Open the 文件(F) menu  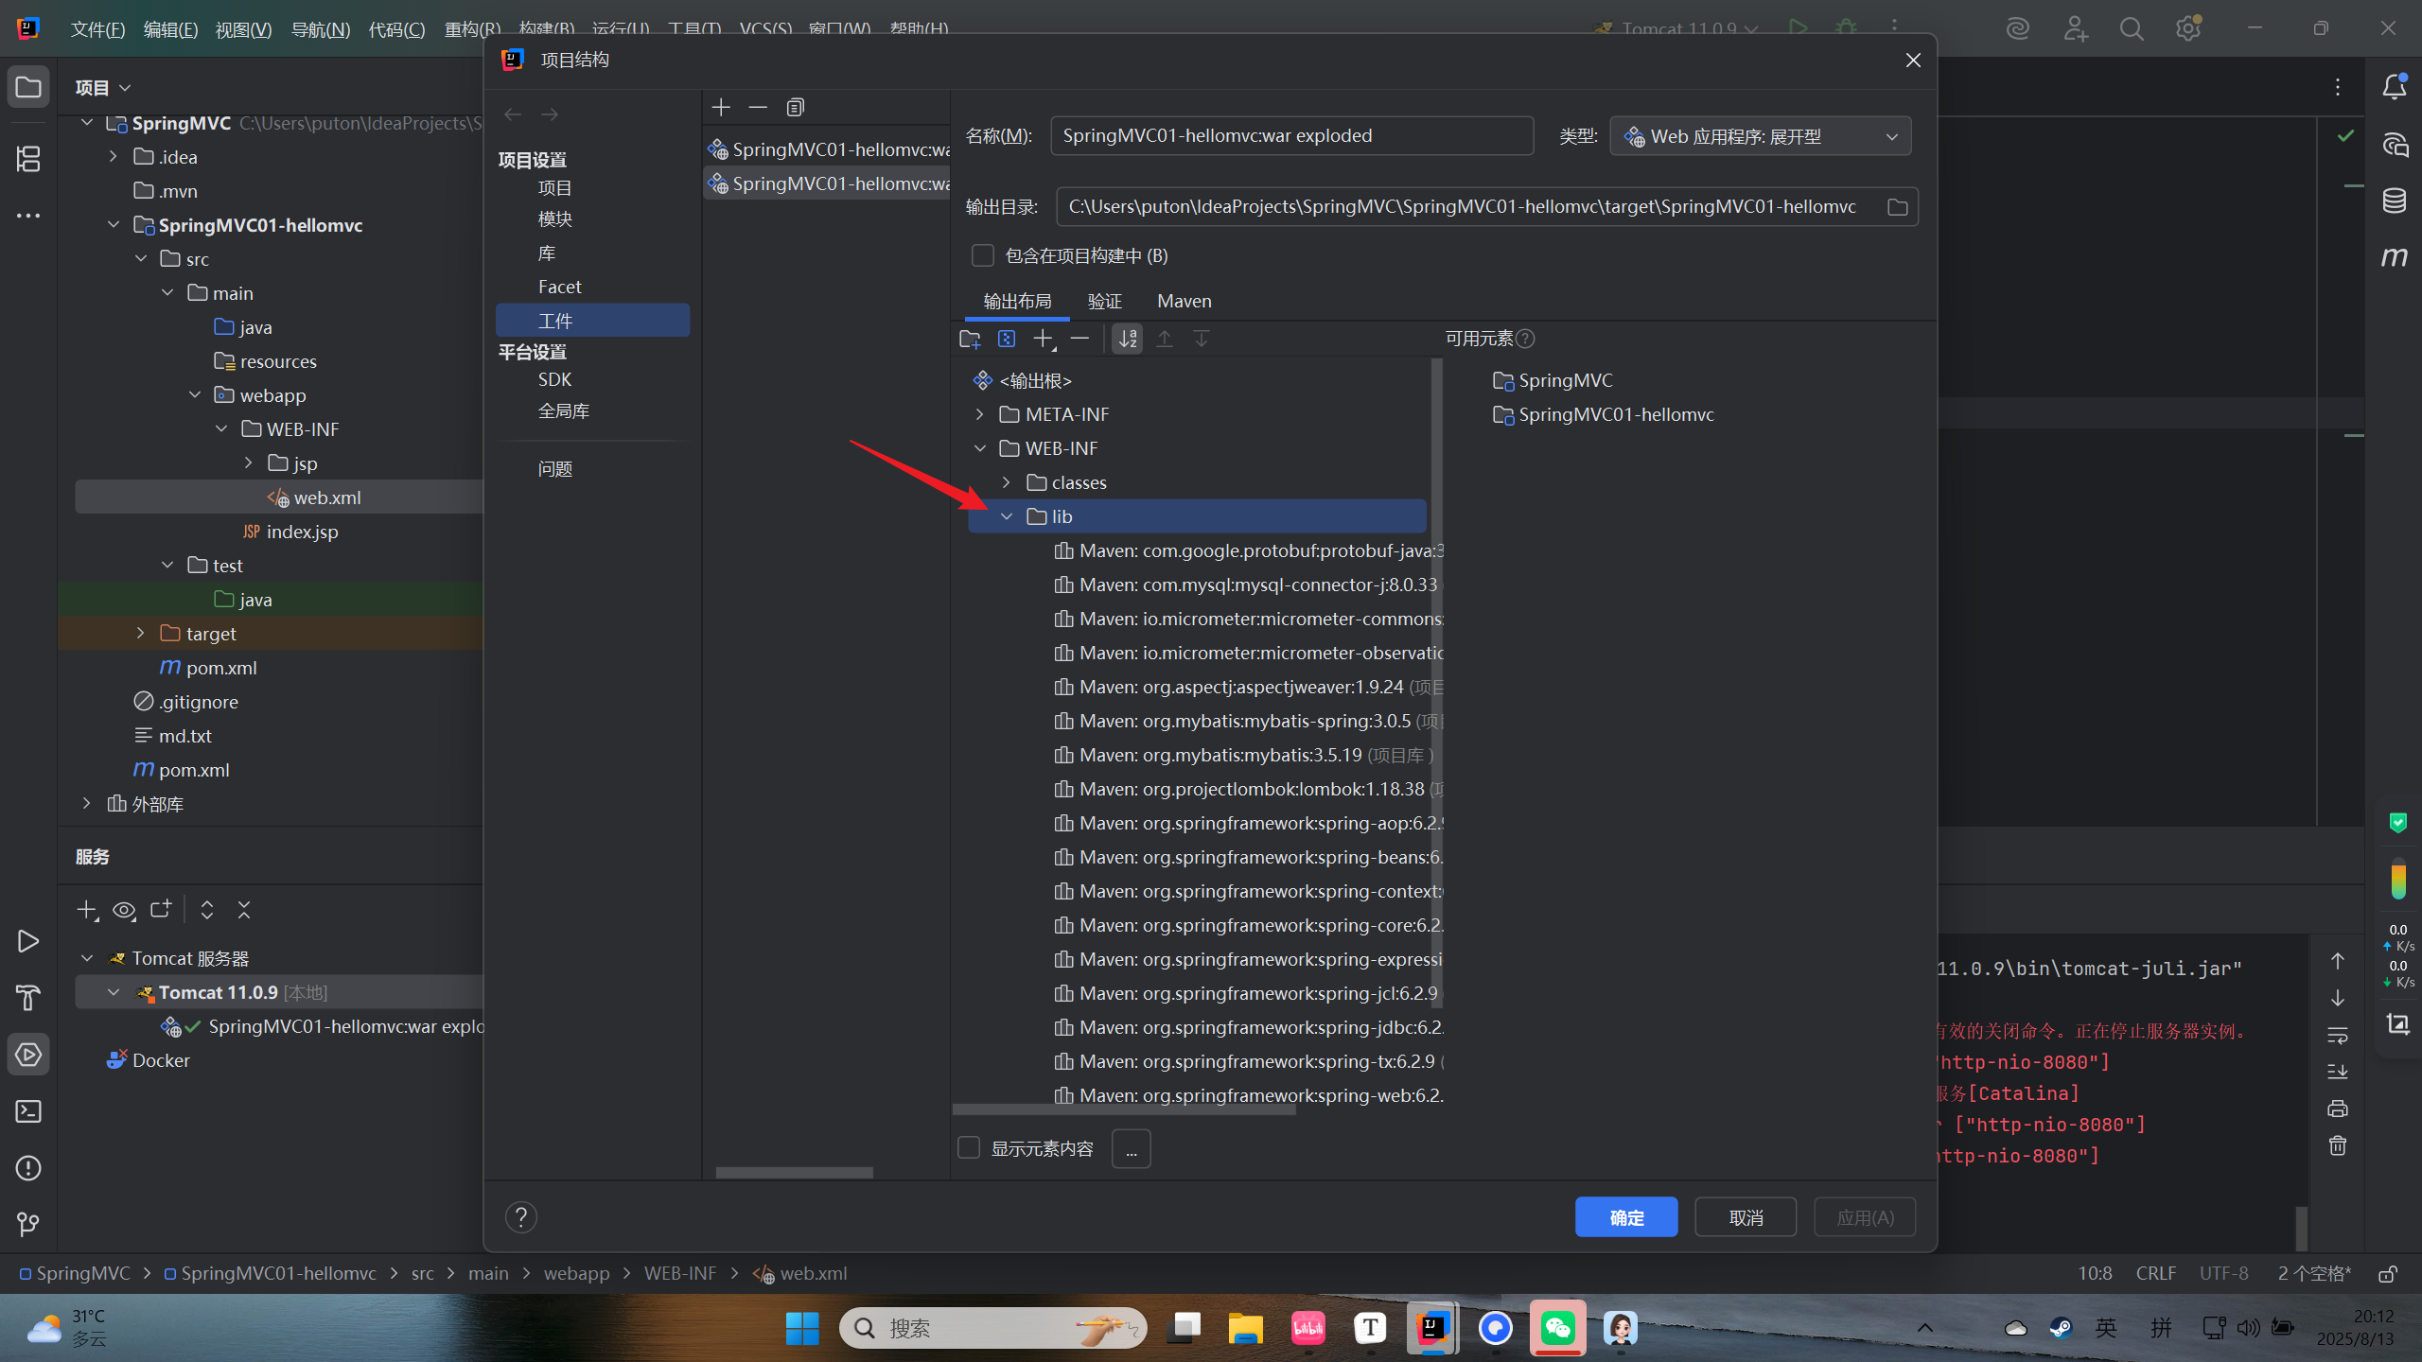tap(97, 29)
